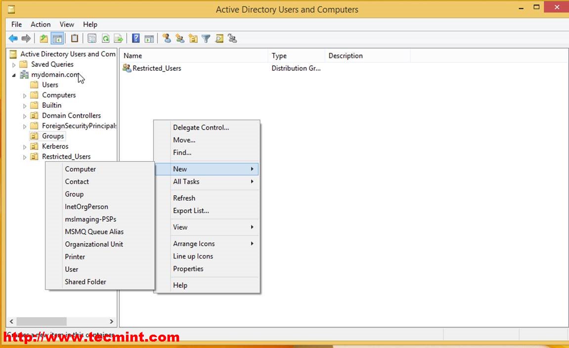The width and height of the screenshot is (569, 348).
Task: Click the blue Back arrow in toolbar
Action: pyautogui.click(x=13, y=39)
